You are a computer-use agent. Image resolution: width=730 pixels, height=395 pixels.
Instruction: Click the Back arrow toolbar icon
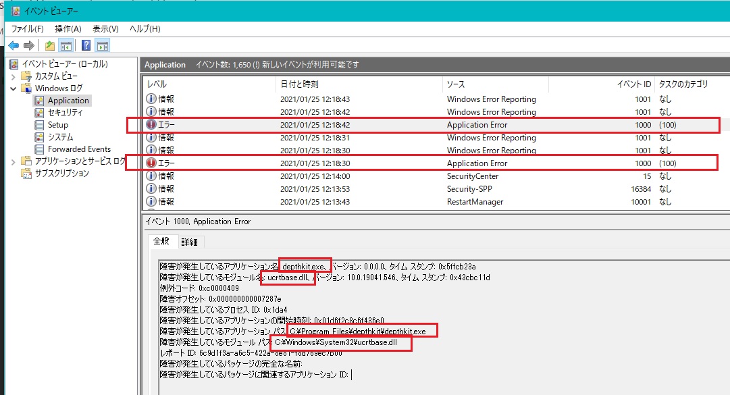coord(13,46)
